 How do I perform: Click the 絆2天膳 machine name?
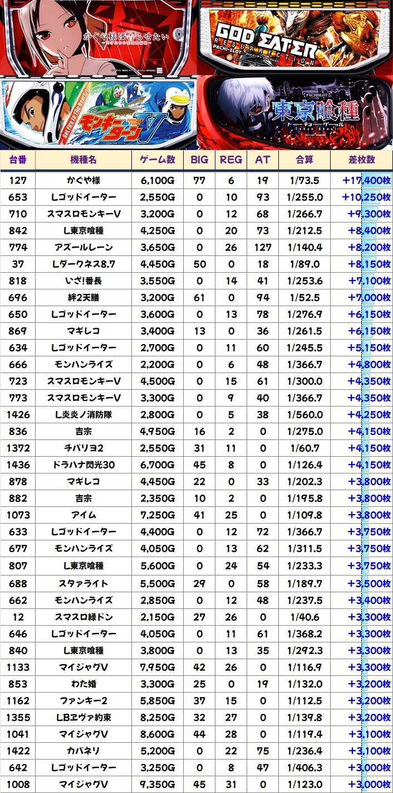click(x=83, y=298)
